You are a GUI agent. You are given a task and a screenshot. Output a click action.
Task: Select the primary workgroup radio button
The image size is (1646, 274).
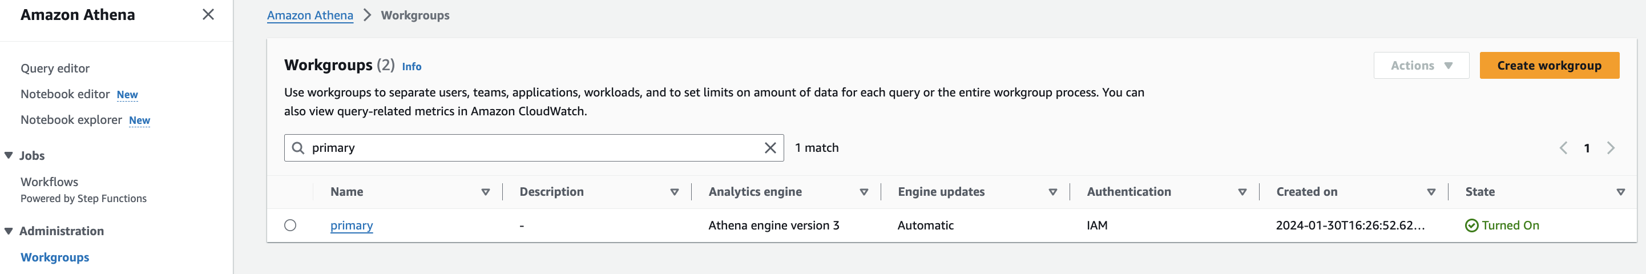(290, 225)
